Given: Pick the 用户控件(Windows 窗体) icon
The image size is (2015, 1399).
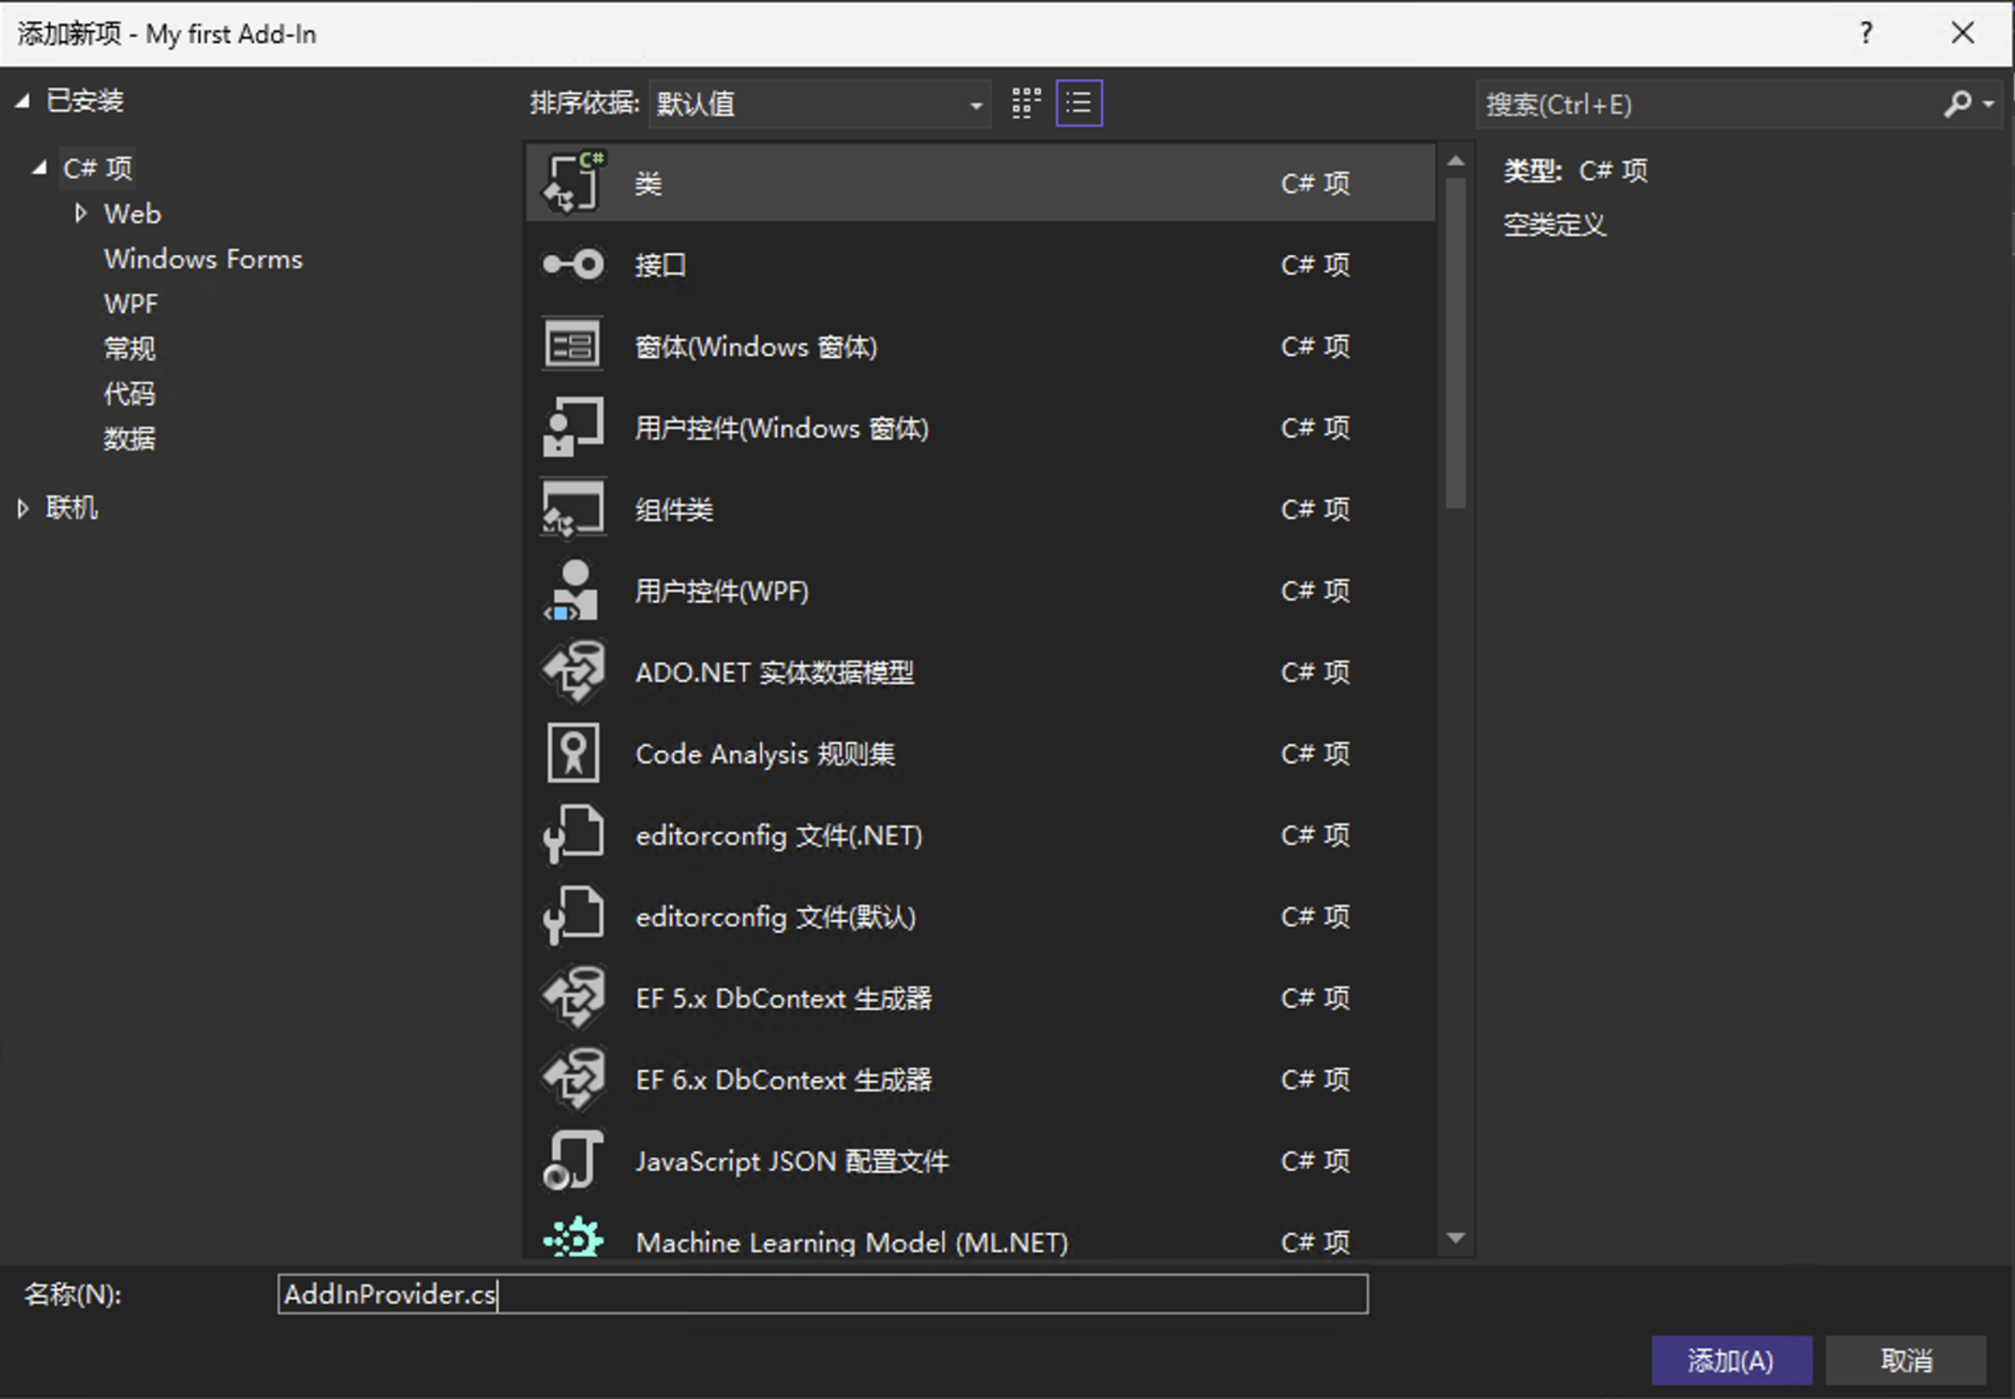Looking at the screenshot, I should (x=574, y=426).
